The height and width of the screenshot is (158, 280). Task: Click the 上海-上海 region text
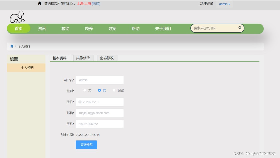tap(84, 4)
